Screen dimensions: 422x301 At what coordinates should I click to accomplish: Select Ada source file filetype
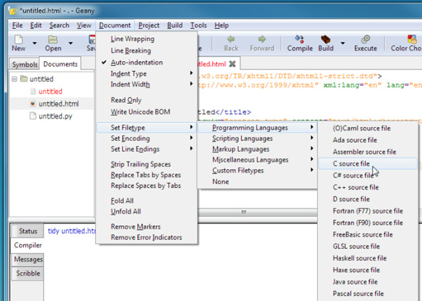pos(368,140)
